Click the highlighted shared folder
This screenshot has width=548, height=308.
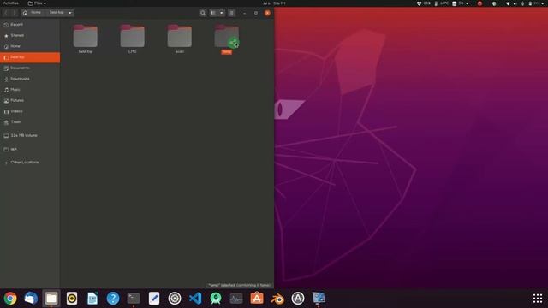coord(226,38)
